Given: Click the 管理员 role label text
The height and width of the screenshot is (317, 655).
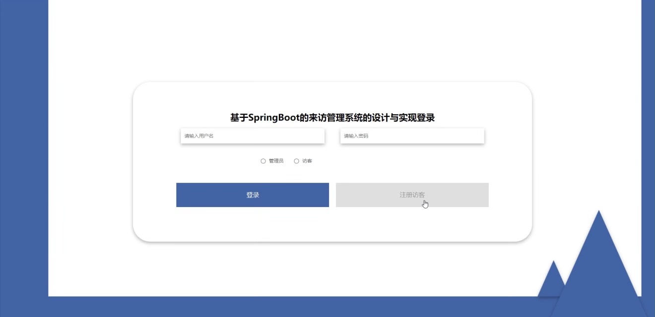Looking at the screenshot, I should pos(276,161).
